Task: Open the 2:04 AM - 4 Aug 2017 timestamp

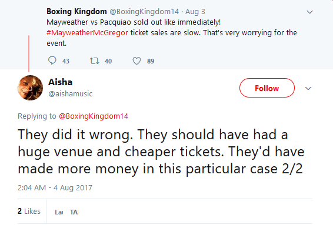Action: pos(55,187)
